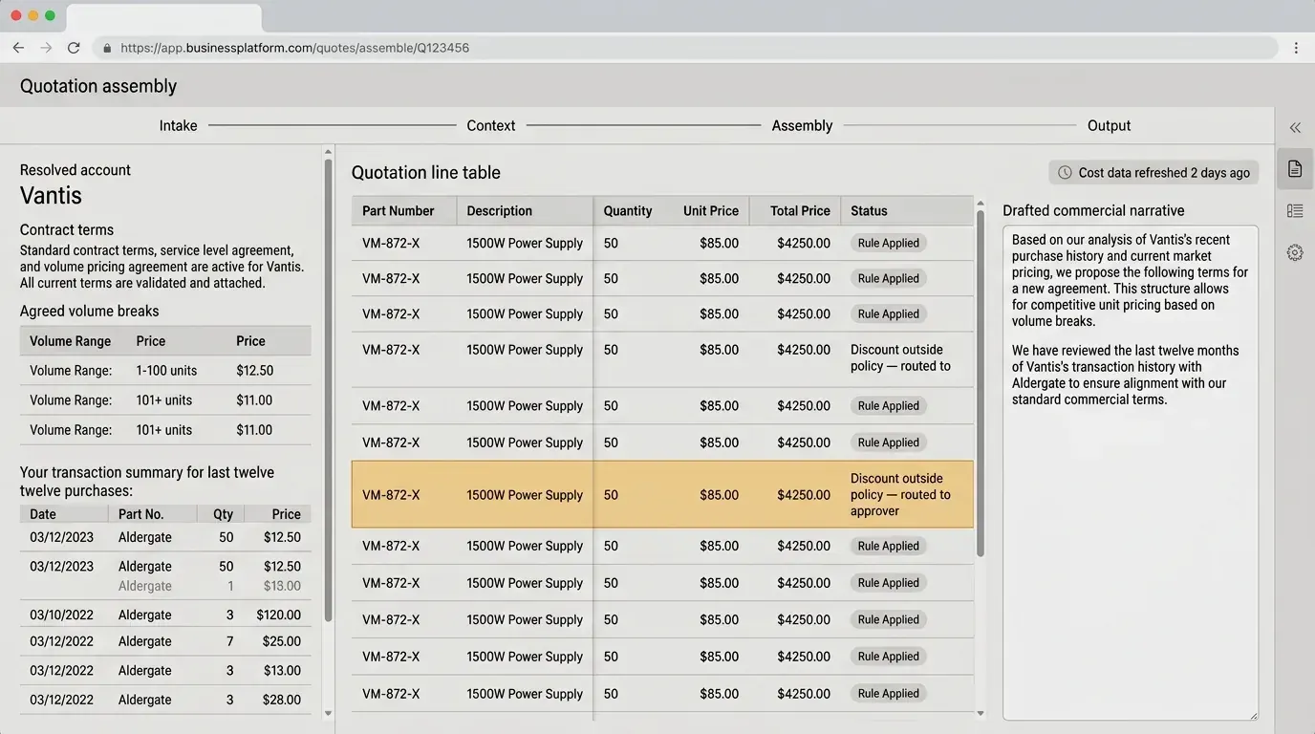Click the URL address bar
Viewport: 1315px width, 734px height.
pyautogui.click(x=684, y=48)
